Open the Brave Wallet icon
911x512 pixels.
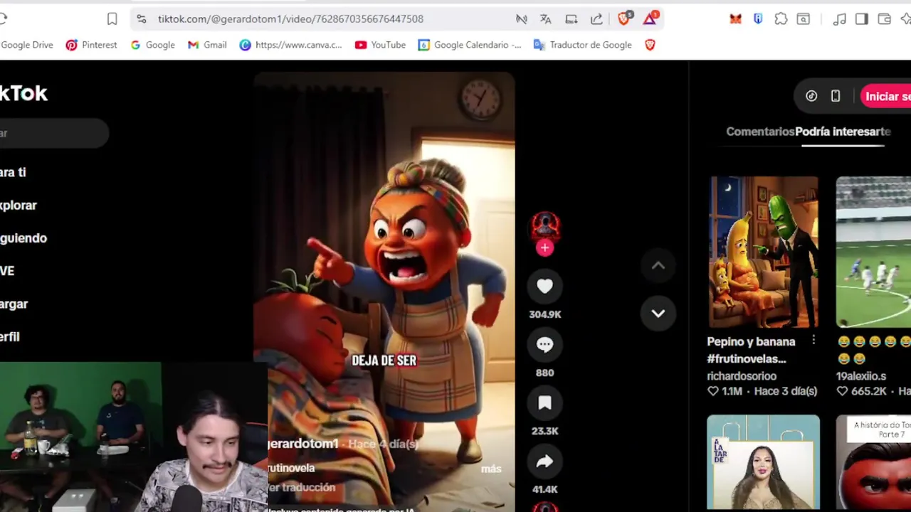click(x=885, y=19)
